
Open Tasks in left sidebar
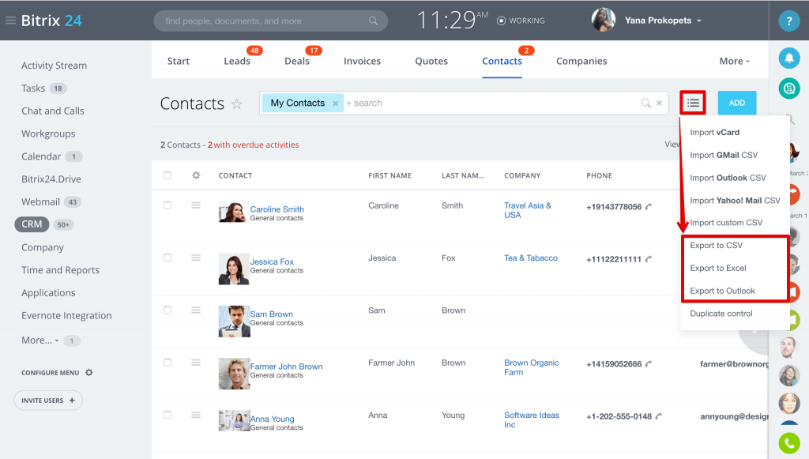tap(33, 88)
